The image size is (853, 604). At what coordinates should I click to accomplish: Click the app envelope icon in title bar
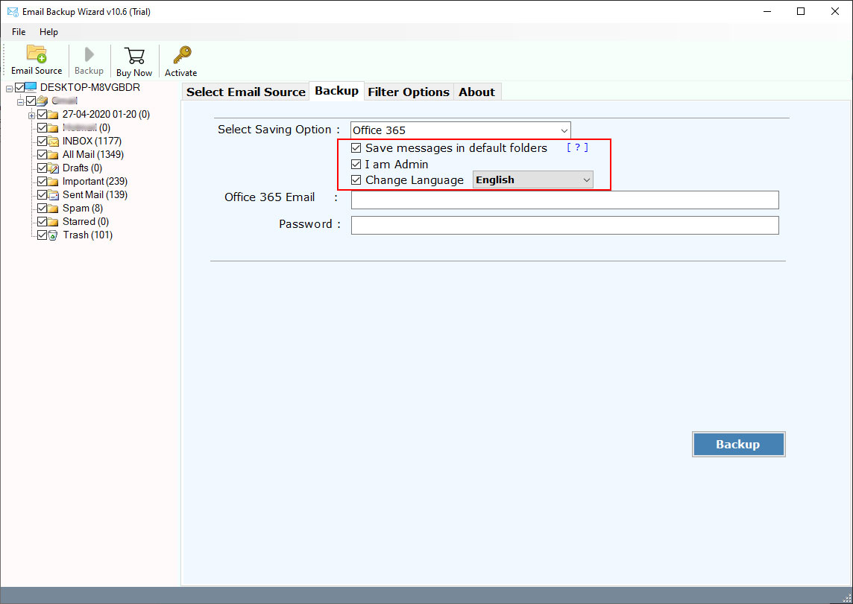13,11
